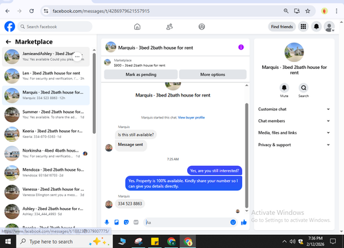Expand Media, files and links section

tap(294, 132)
